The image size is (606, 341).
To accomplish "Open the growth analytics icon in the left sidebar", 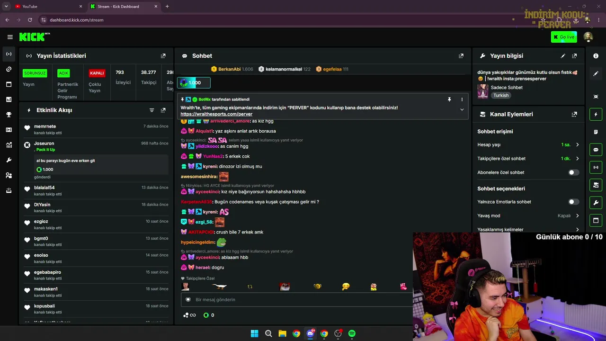I will tap(9, 145).
